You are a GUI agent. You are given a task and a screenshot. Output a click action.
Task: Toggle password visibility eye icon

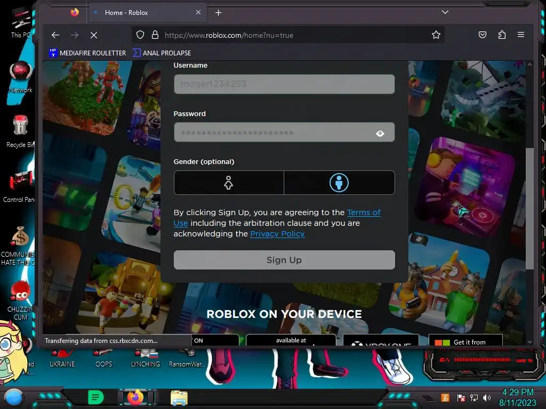pyautogui.click(x=380, y=134)
